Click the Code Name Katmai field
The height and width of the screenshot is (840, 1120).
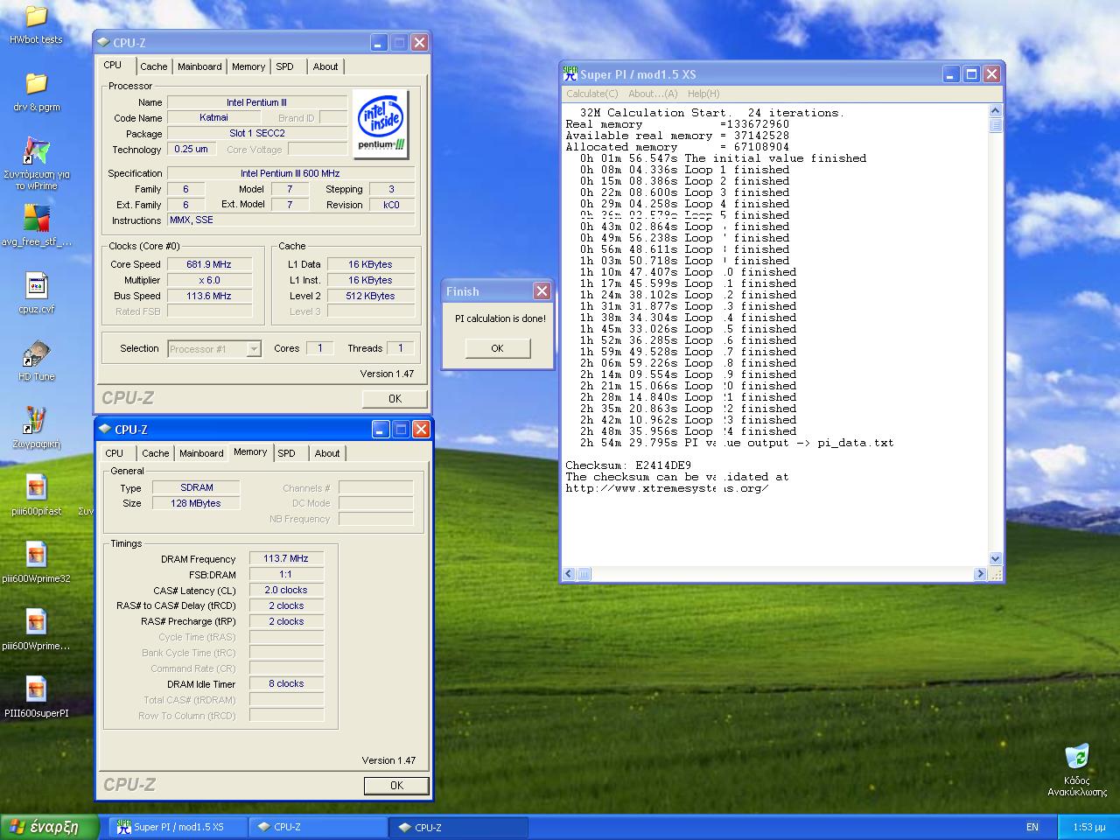pos(213,117)
